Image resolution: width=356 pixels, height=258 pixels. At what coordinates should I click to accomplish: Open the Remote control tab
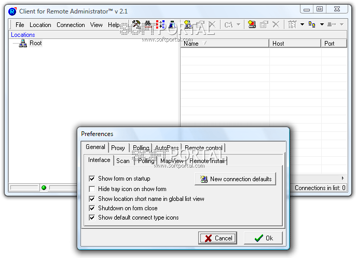[203, 148]
